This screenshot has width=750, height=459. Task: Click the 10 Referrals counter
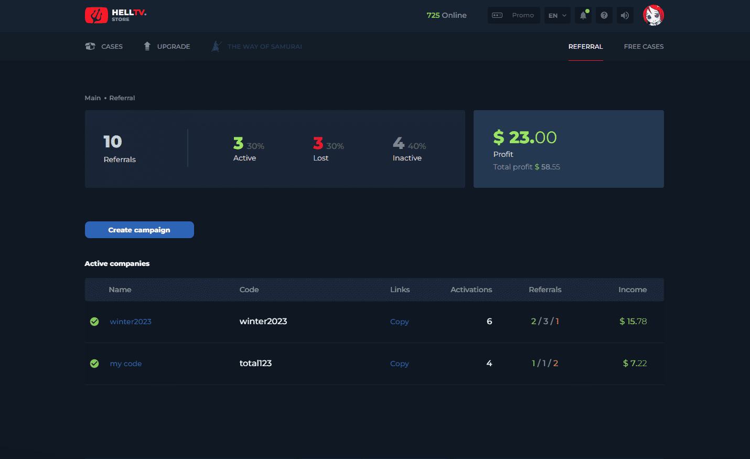click(120, 149)
